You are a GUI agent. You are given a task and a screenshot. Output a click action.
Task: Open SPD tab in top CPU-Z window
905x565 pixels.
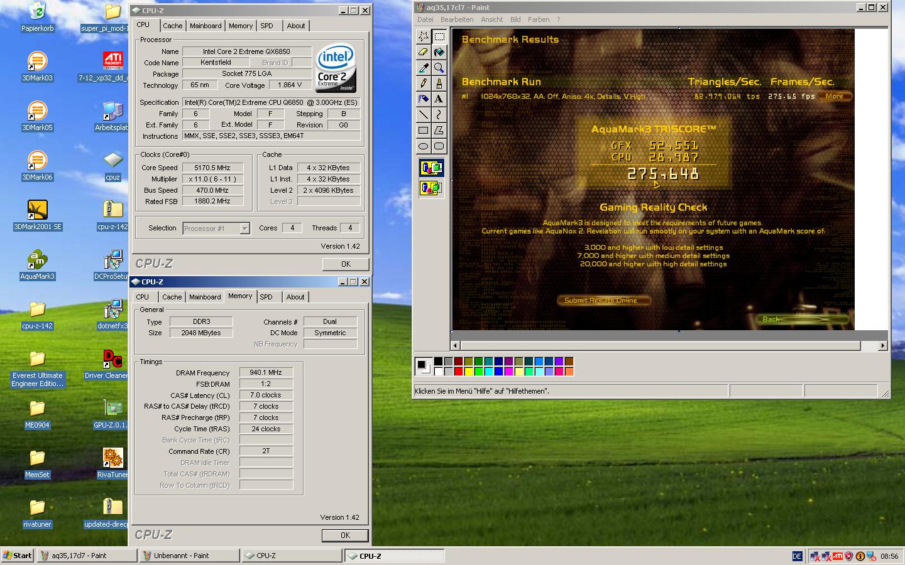coord(266,26)
